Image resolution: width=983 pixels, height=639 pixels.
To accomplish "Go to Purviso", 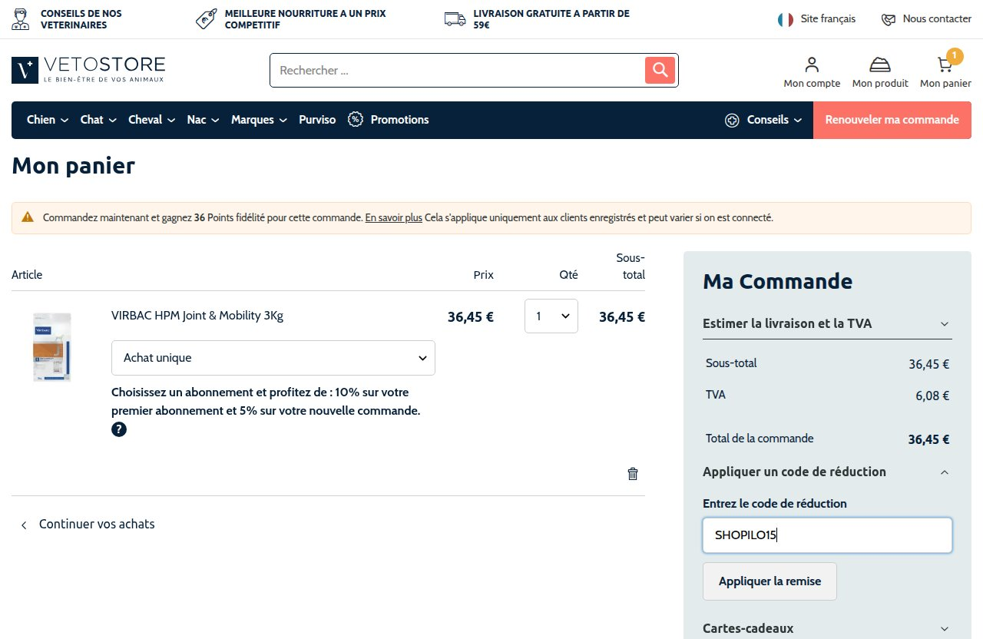I will (317, 120).
